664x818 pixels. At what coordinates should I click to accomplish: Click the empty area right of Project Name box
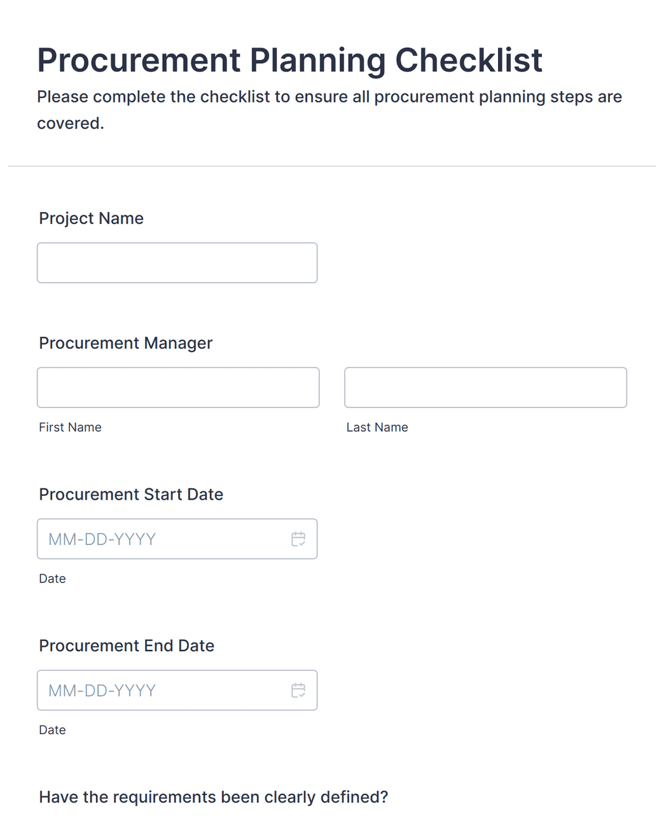click(483, 263)
